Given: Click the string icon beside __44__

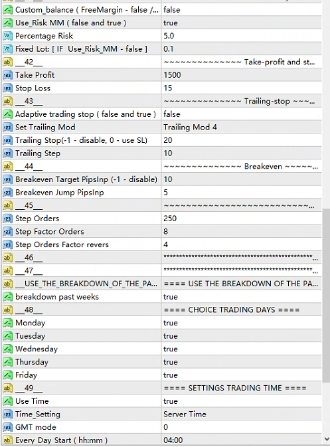Looking at the screenshot, I should click(x=8, y=167).
